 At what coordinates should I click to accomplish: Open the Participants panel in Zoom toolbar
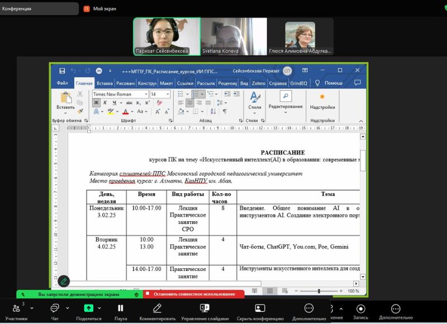(x=16, y=310)
